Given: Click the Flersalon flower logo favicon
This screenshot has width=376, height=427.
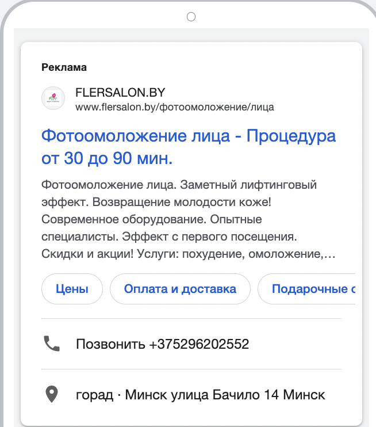Looking at the screenshot, I should [x=53, y=98].
